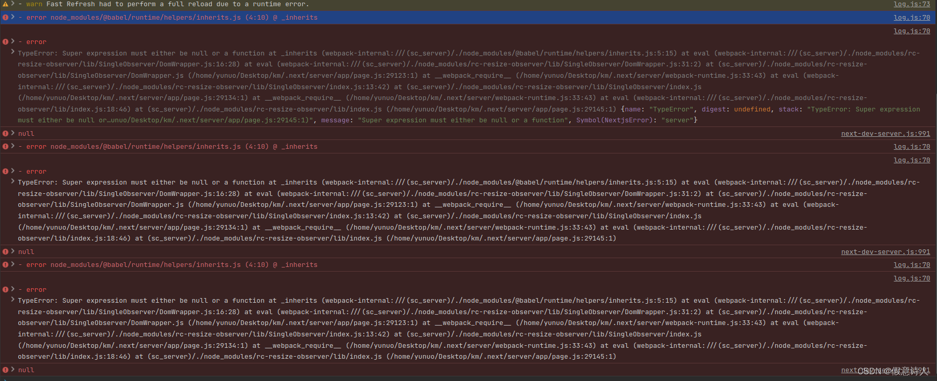The width and height of the screenshot is (937, 381).
Task: Expand the second null row
Action: pyautogui.click(x=13, y=251)
